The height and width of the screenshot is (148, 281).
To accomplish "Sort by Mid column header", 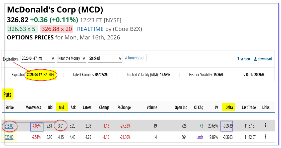I will (x=61, y=108).
